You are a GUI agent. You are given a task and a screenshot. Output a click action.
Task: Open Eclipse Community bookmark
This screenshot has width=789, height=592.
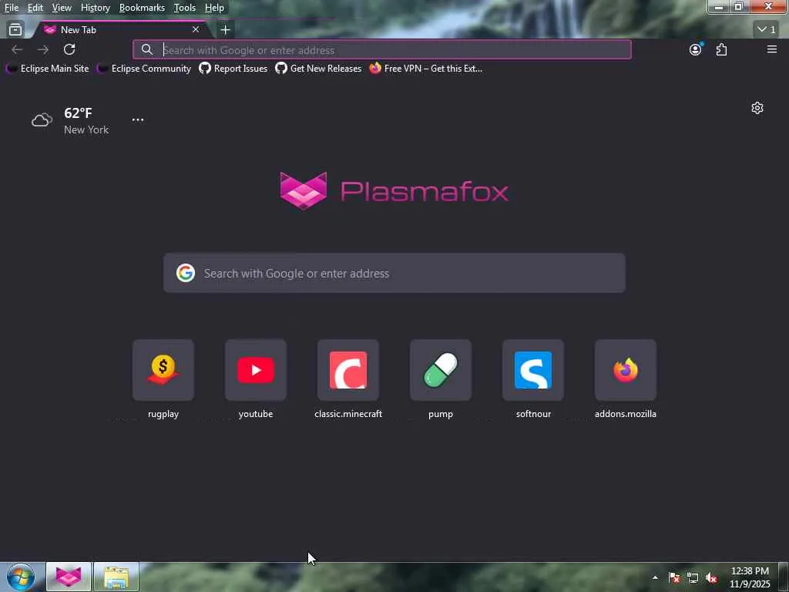click(144, 69)
